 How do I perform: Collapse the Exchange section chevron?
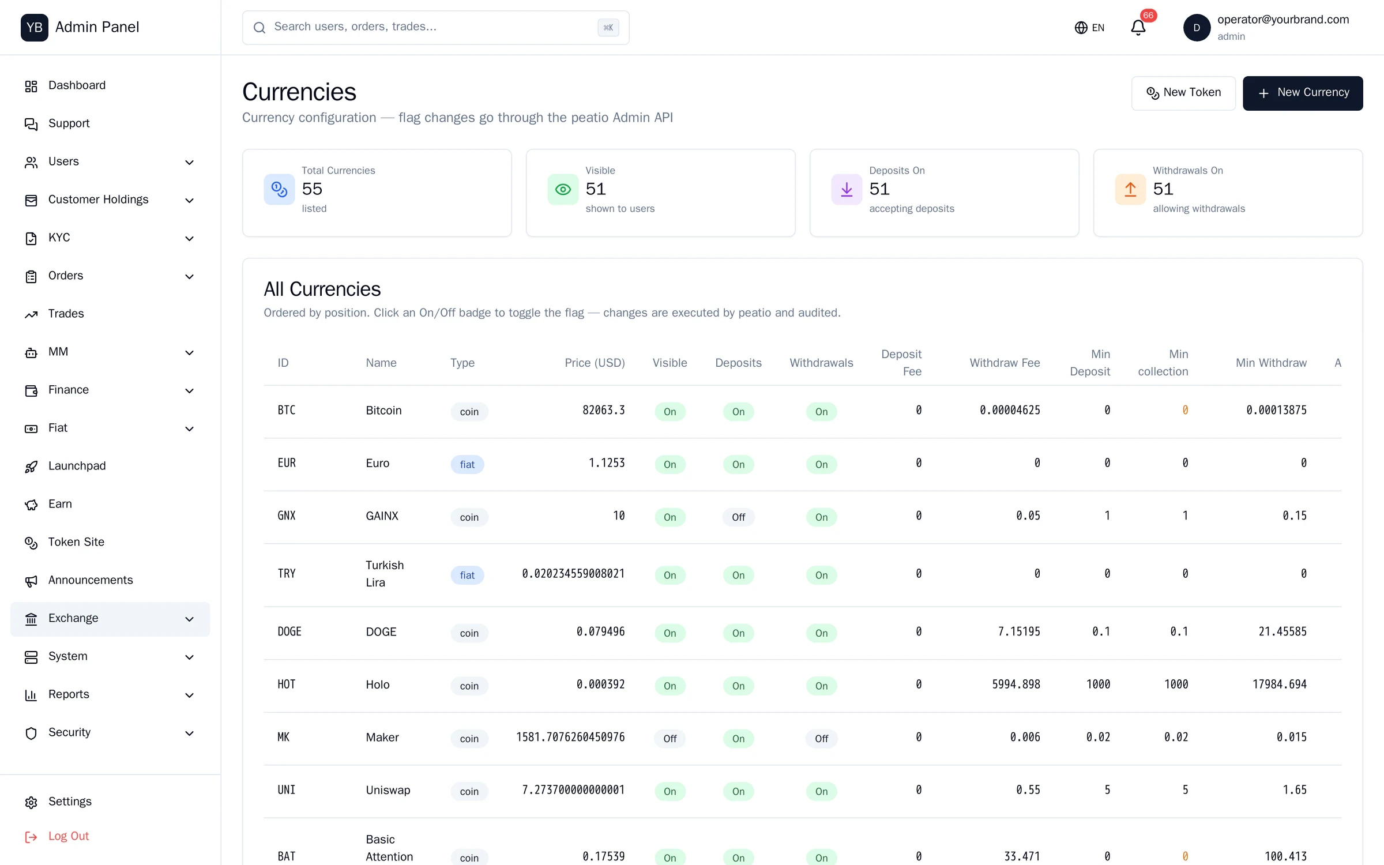point(189,619)
